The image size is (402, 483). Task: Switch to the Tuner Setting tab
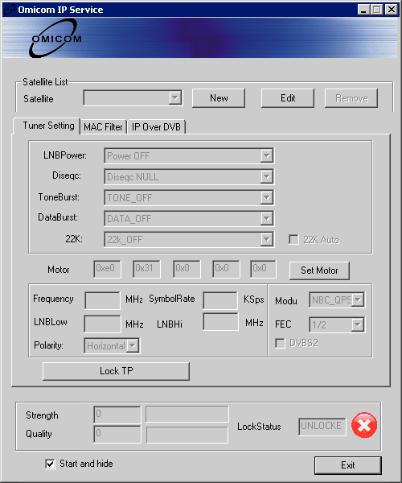(x=47, y=126)
